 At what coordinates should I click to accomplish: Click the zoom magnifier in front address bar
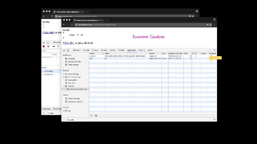(207, 25)
